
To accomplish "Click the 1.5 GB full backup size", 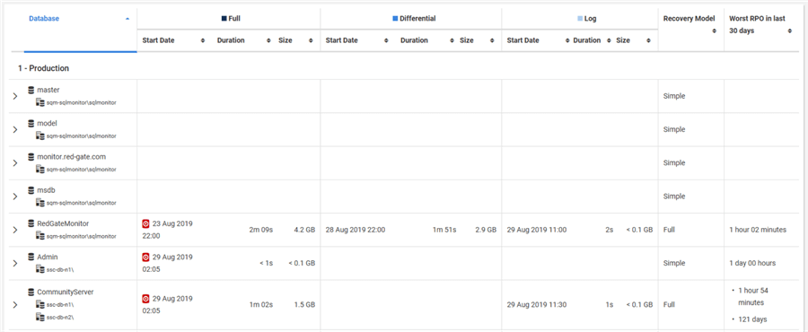I will tap(304, 305).
